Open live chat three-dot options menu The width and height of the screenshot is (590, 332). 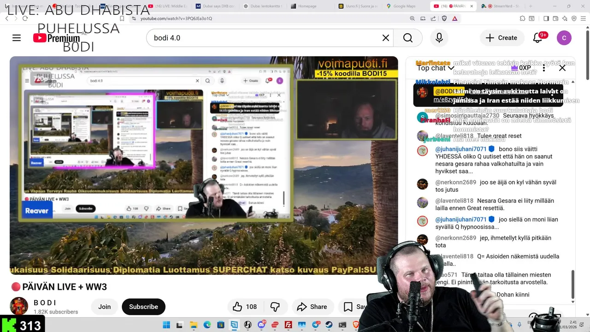coord(544,68)
